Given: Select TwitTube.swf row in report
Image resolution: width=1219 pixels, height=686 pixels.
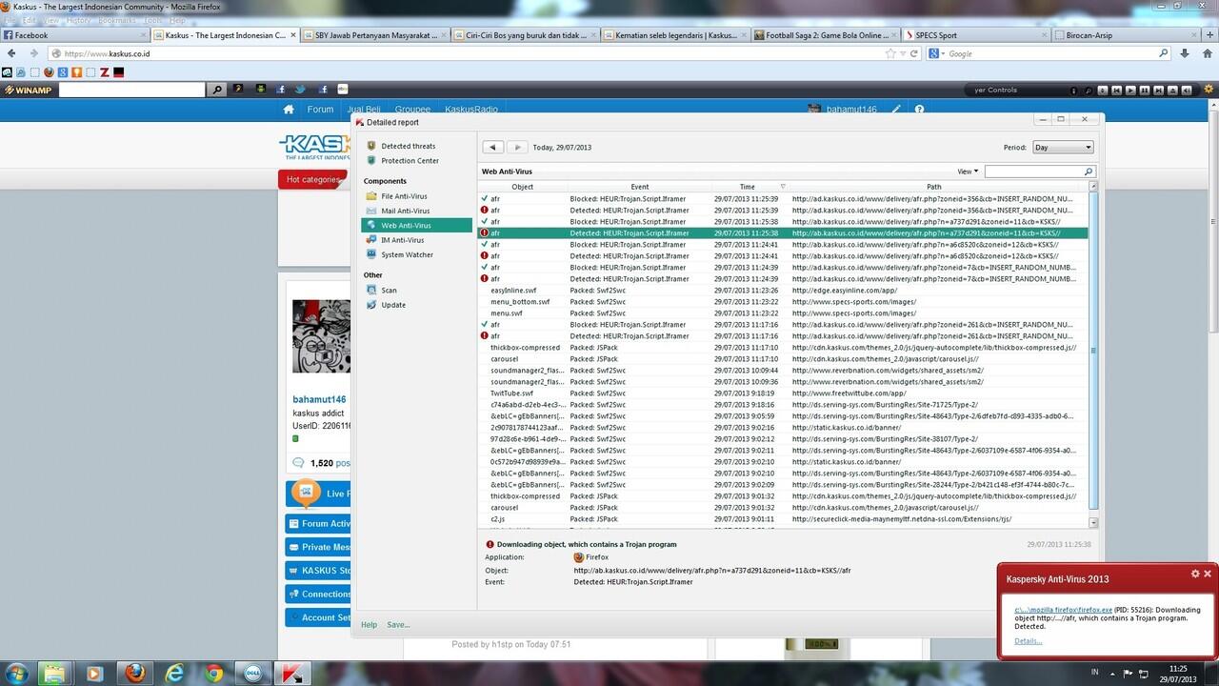Looking at the screenshot, I should [783, 393].
